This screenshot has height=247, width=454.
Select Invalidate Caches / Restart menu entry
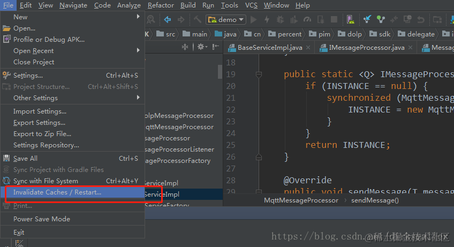click(72, 192)
